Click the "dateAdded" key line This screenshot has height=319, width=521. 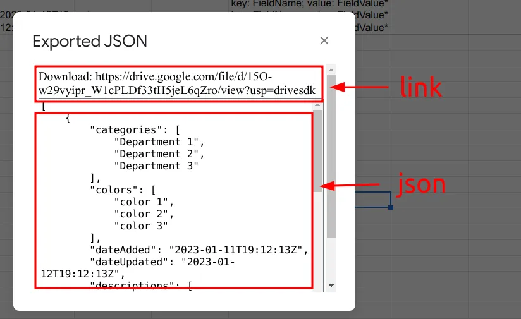pyautogui.click(x=199, y=250)
